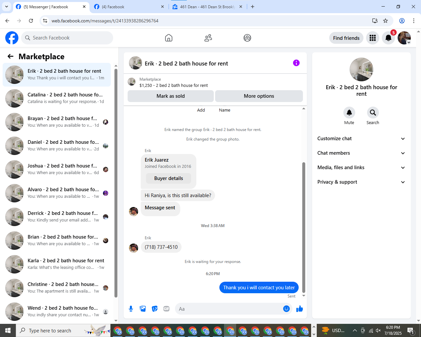Click Mark as sold button
Viewport: 421px width, 337px height.
point(170,96)
